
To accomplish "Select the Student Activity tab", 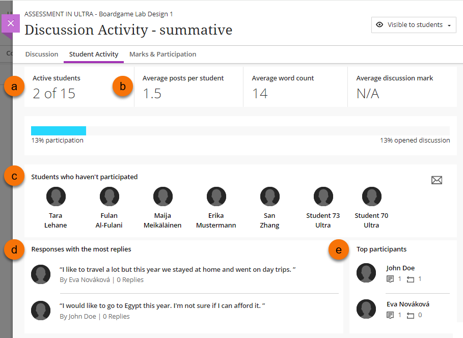I will pyautogui.click(x=94, y=54).
